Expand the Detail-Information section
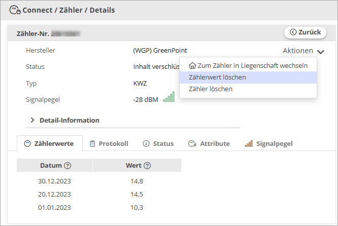The width and height of the screenshot is (338, 226). coord(65,120)
